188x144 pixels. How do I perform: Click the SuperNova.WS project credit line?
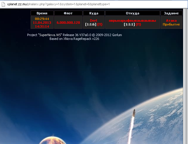click(x=75, y=35)
